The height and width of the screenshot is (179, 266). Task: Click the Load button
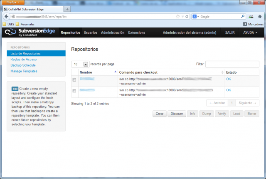pos(236,114)
